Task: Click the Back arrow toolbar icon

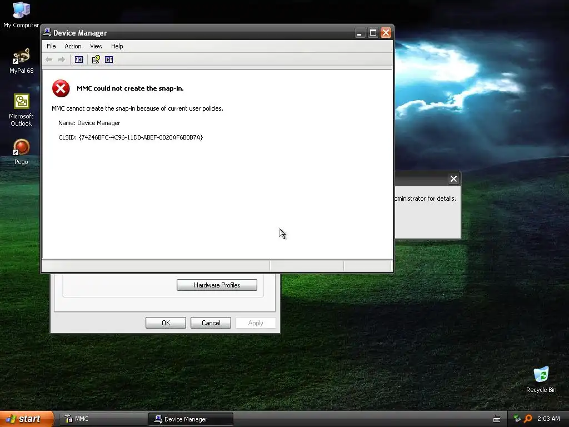Action: 49,59
